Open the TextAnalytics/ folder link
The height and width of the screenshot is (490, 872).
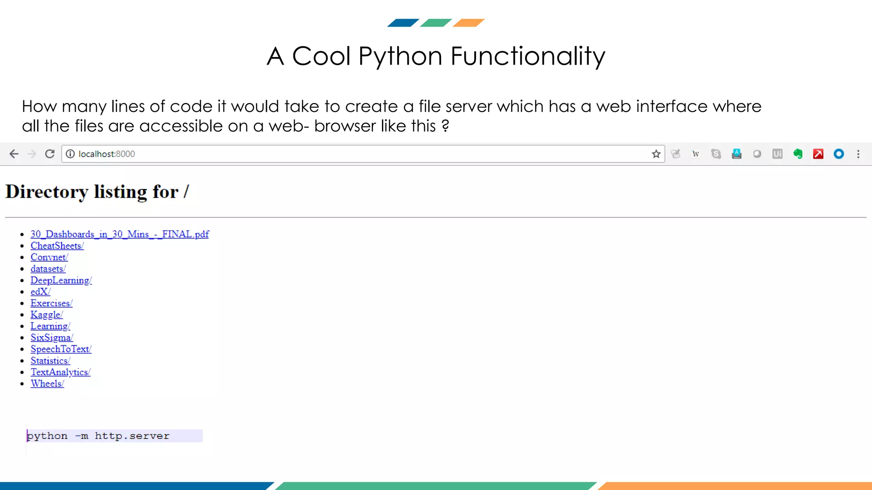pyautogui.click(x=60, y=372)
